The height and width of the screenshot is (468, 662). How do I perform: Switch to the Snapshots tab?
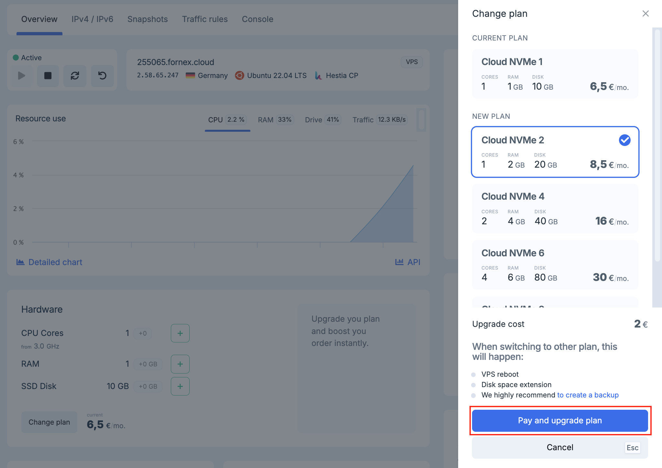(147, 18)
